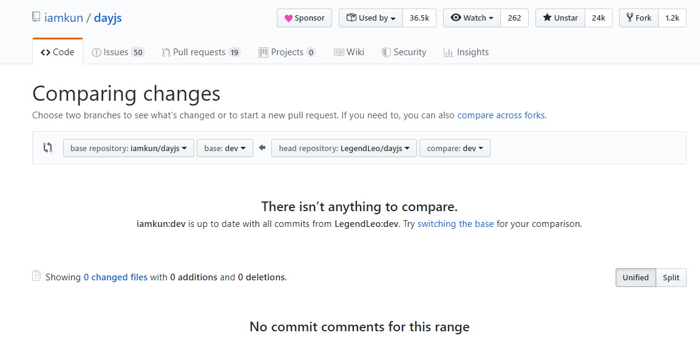Open the Pull requests tab

pos(201,52)
